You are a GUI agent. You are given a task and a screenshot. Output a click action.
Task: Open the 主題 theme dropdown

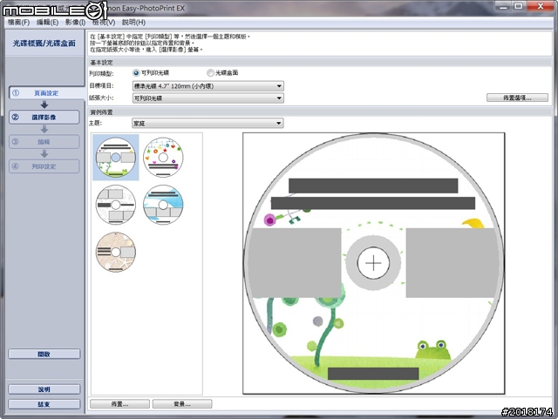coord(208,124)
